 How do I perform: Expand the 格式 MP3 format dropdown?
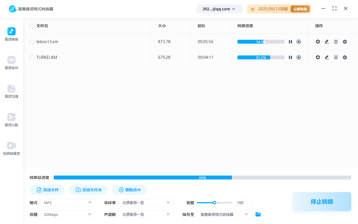(68, 203)
